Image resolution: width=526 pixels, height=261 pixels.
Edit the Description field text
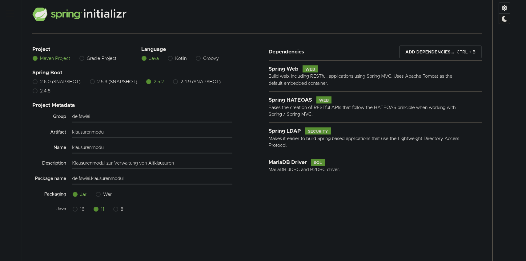pos(152,163)
